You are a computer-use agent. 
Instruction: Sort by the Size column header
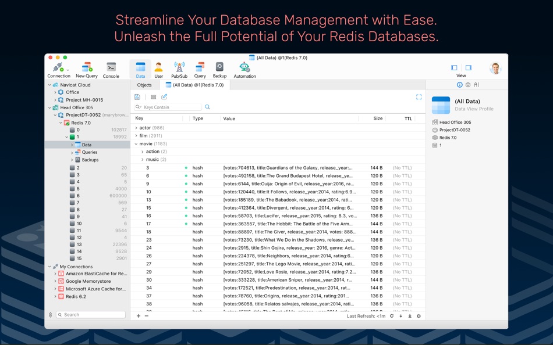tap(378, 118)
